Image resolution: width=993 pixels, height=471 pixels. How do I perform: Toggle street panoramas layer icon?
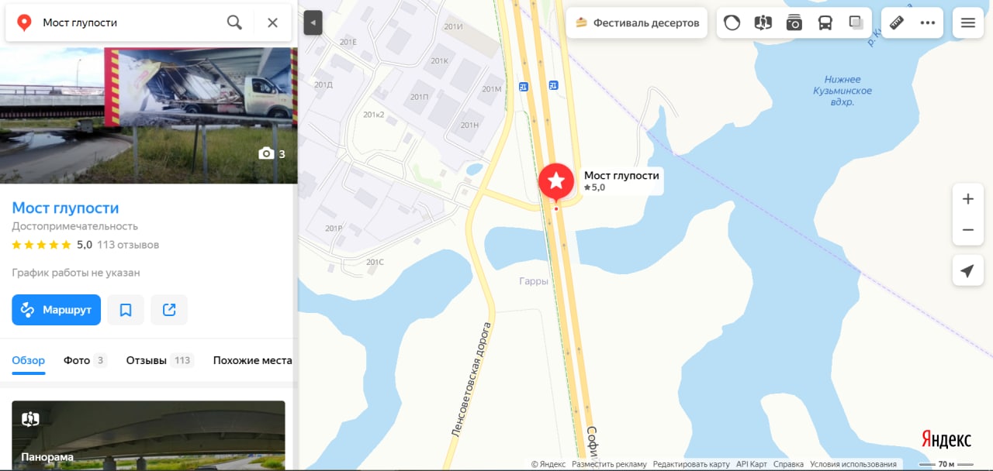pos(763,22)
